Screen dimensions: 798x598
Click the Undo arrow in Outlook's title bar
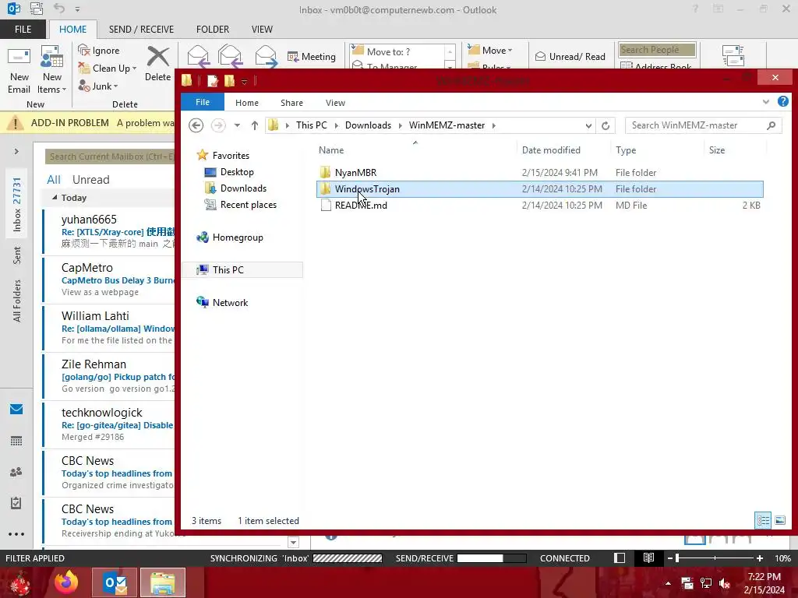(59, 9)
